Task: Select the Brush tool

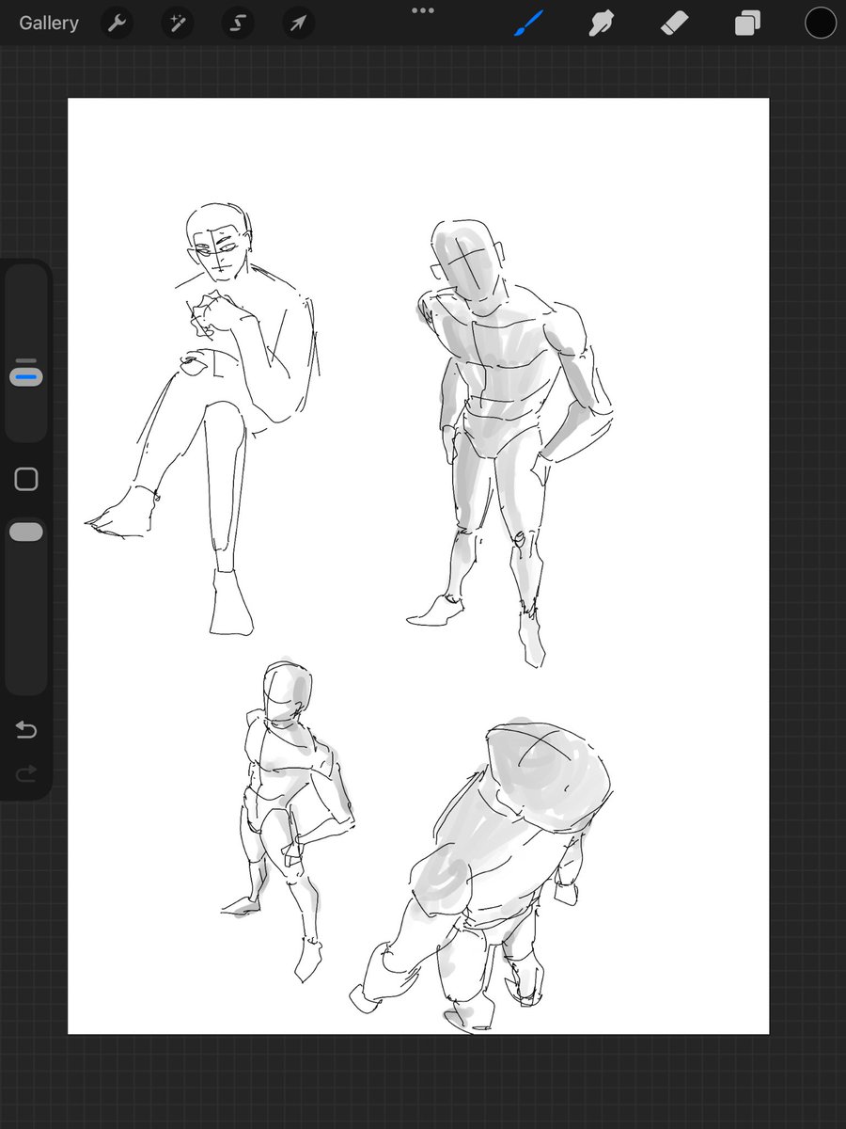Action: click(529, 24)
